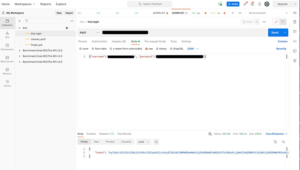This screenshot has height=170, width=300.
Task: Open the Send button dropdown arrow
Action: [x=285, y=33]
